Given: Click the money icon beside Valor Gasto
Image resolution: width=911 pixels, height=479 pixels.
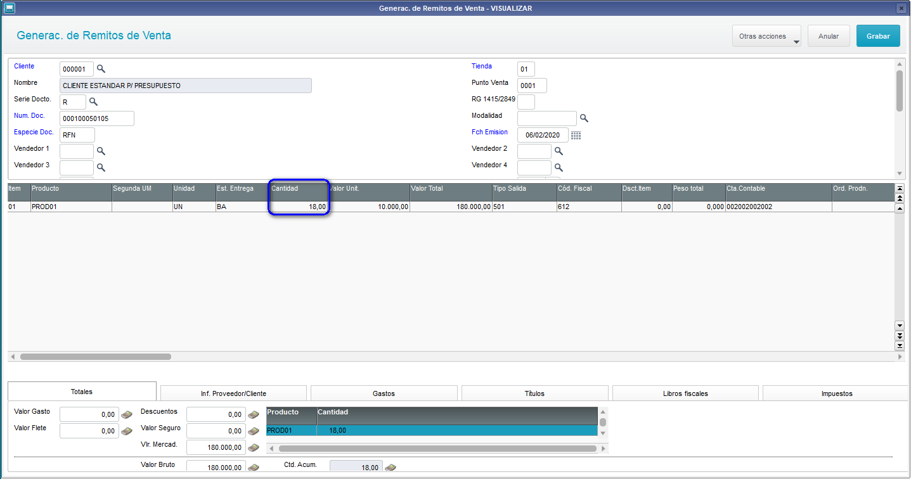Looking at the screenshot, I should [127, 414].
